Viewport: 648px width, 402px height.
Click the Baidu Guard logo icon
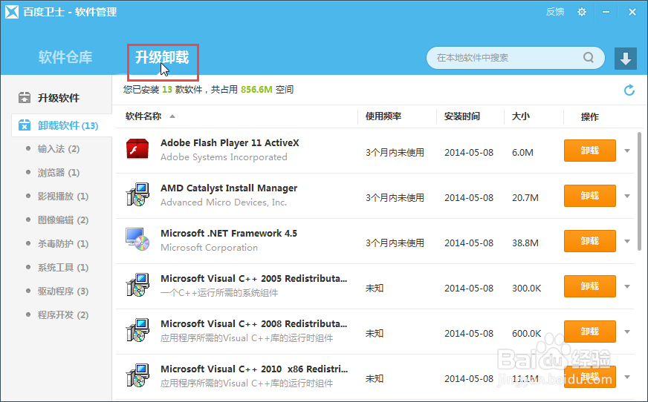(x=12, y=12)
